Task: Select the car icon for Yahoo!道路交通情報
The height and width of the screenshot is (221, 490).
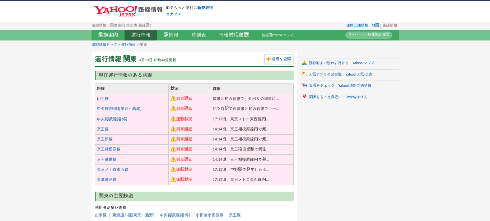Action: (304, 86)
